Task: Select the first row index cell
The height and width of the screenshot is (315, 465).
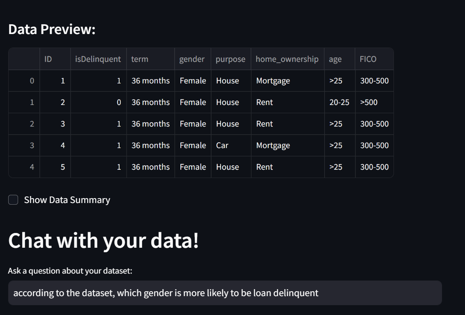Action: [32, 80]
